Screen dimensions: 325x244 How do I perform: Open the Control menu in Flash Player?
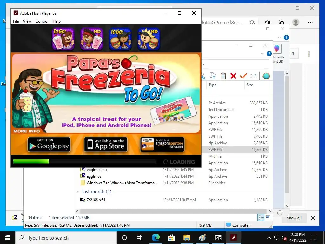click(x=42, y=21)
